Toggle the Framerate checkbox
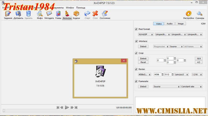 (136, 81)
